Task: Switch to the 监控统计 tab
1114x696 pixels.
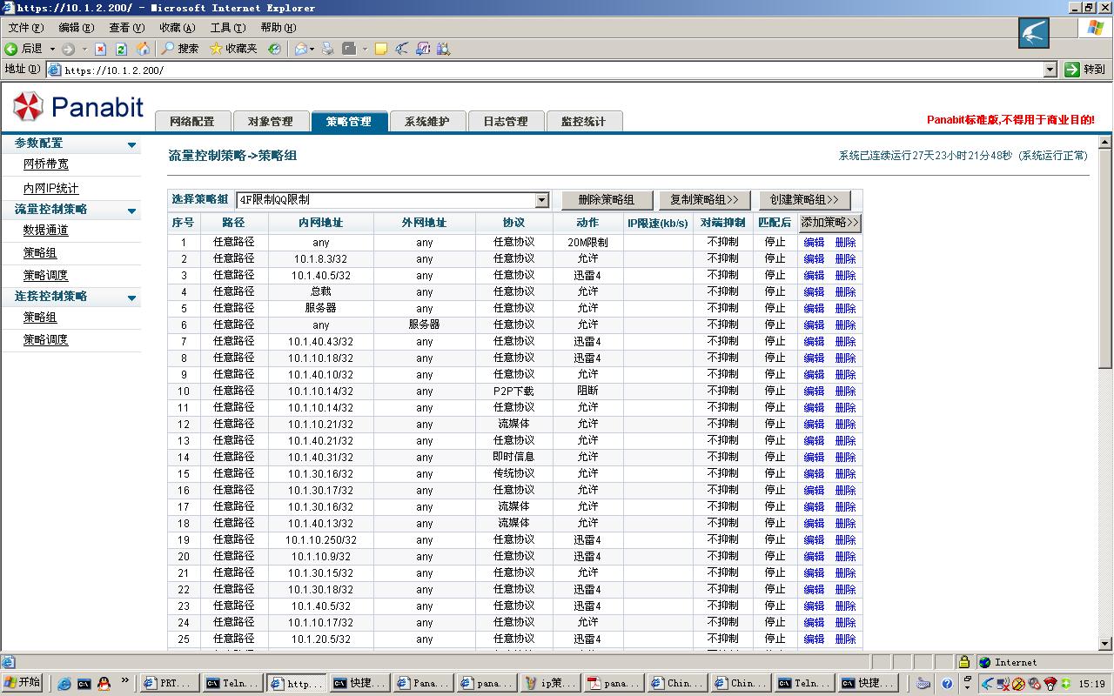Action: (x=584, y=121)
